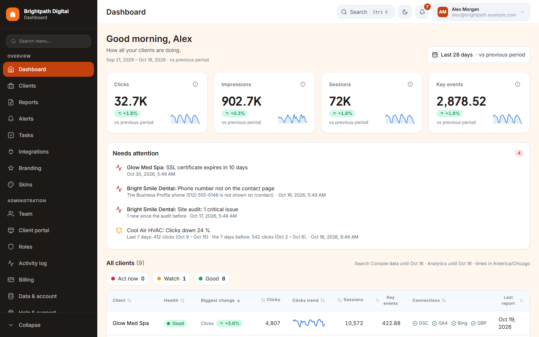Click the Brightpath Digital home logo
This screenshot has width=539, height=337.
(x=13, y=14)
